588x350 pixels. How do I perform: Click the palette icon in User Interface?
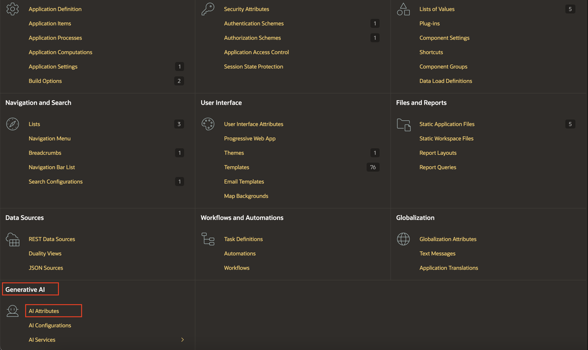tap(208, 124)
